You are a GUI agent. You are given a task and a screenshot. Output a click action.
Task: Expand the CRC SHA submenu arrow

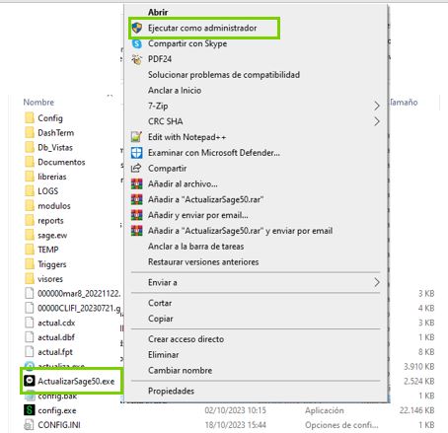pyautogui.click(x=377, y=121)
